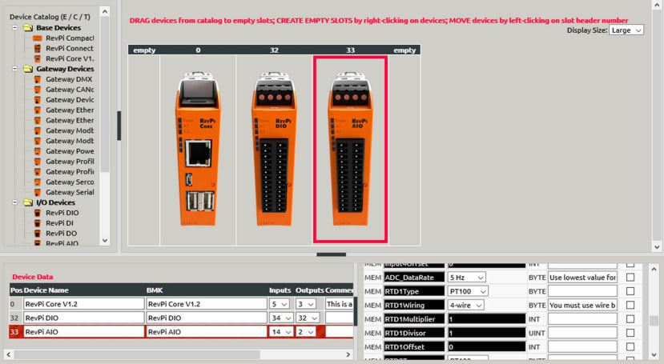
Task: Open the RTD1Type PT100 dropdown
Action: (x=469, y=291)
